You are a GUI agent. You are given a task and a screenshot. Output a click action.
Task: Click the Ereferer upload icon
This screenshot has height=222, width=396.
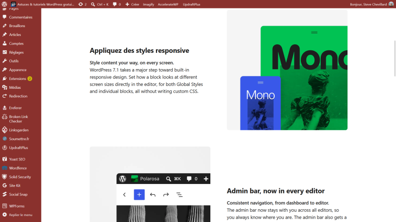point(4,108)
